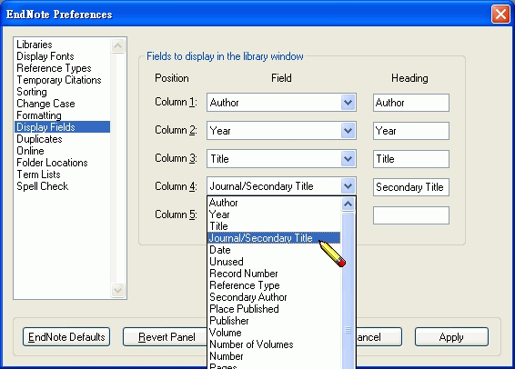515x369 pixels.
Task: Click the Column 3 Heading field
Action: pos(411,159)
